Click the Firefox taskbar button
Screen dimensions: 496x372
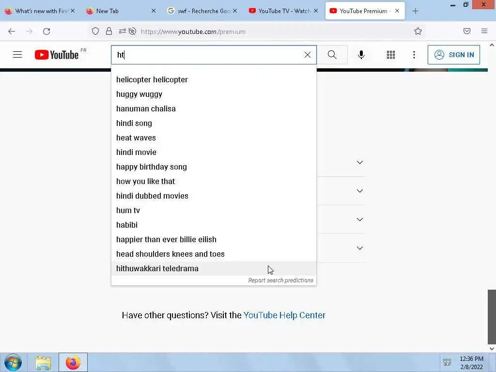click(73, 362)
